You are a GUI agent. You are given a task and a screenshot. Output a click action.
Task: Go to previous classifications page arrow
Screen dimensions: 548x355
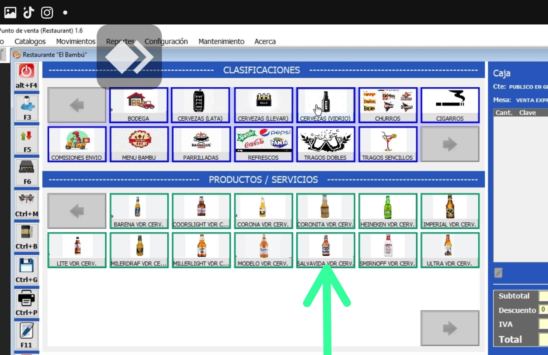(77, 105)
